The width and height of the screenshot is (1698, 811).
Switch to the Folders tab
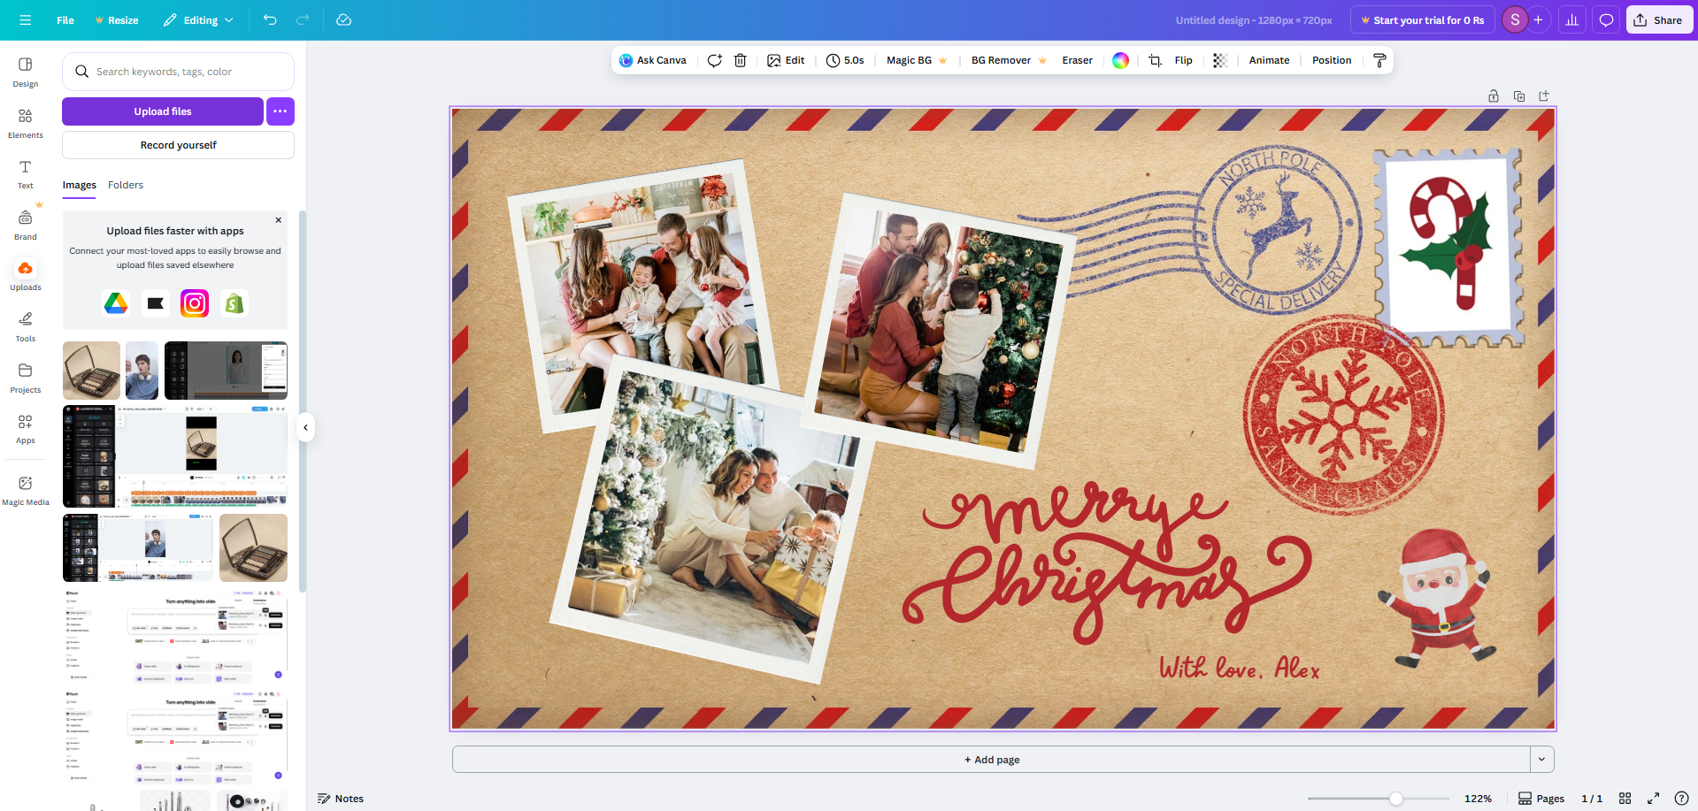click(125, 185)
